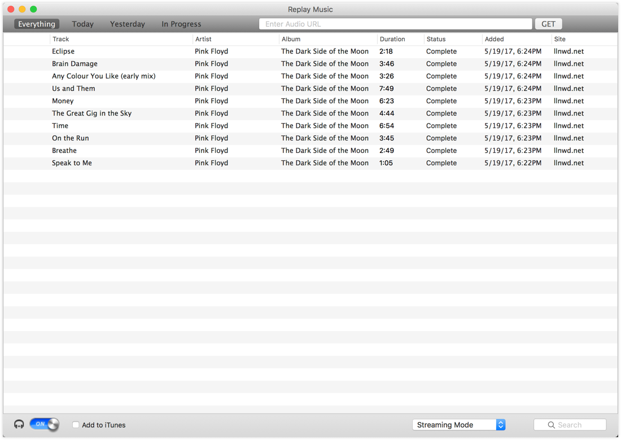Click Complete status in Breathe row
This screenshot has width=621, height=440.
tap(441, 151)
